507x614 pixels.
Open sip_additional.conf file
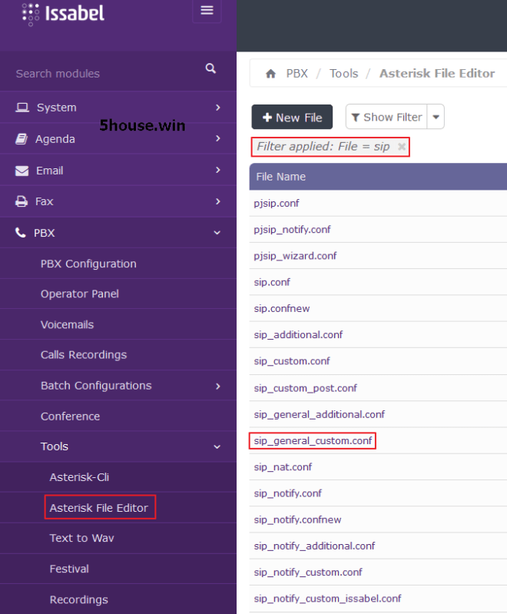click(298, 335)
